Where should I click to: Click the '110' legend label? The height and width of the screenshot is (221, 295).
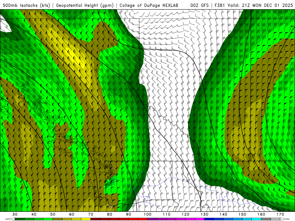[167, 214]
